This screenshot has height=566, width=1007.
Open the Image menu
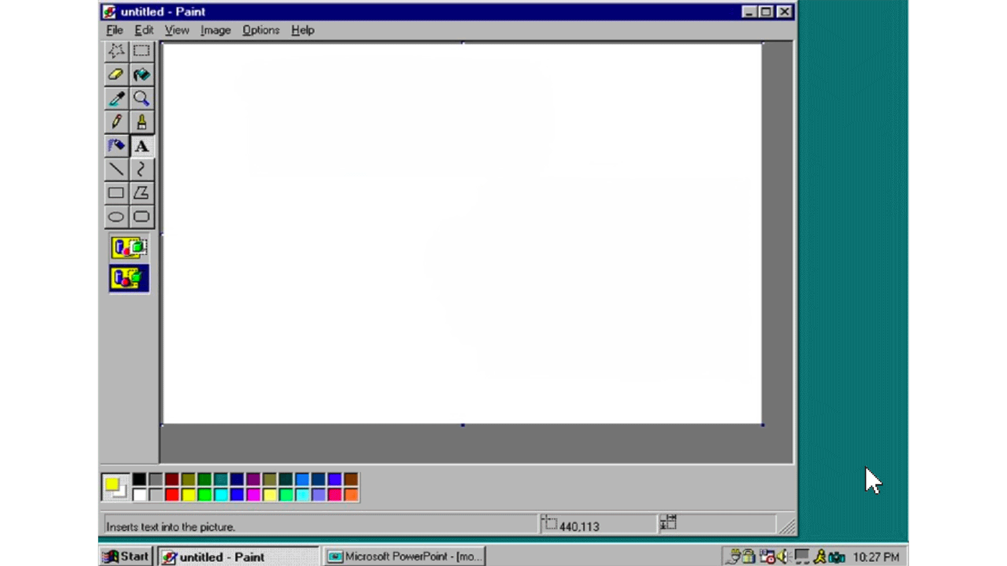pos(215,30)
